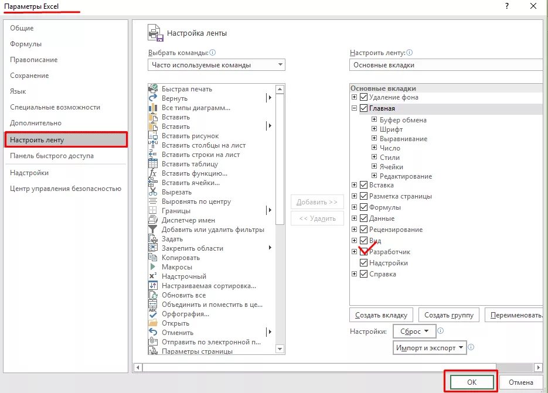Open the Общие settings category
548x393 pixels.
pos(66,28)
